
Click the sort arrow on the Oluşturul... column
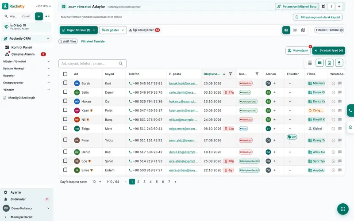point(224,74)
